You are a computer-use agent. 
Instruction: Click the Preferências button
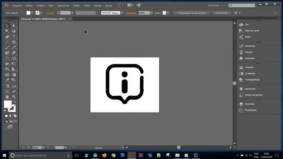222,13
